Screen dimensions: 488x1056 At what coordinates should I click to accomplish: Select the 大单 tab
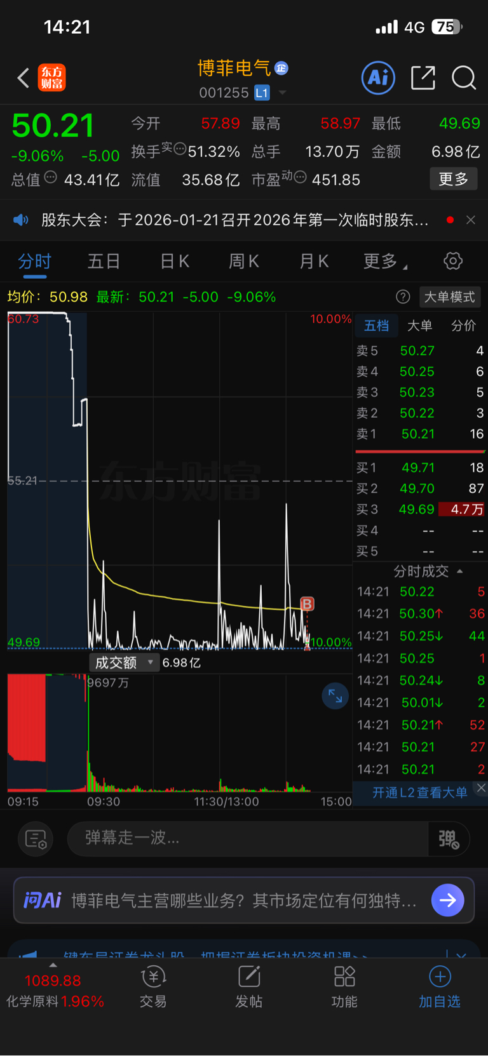[419, 326]
